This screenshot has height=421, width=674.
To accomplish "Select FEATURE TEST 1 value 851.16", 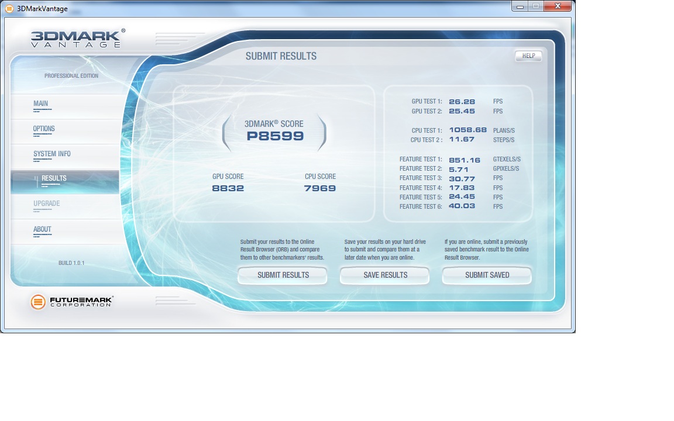I will [465, 160].
